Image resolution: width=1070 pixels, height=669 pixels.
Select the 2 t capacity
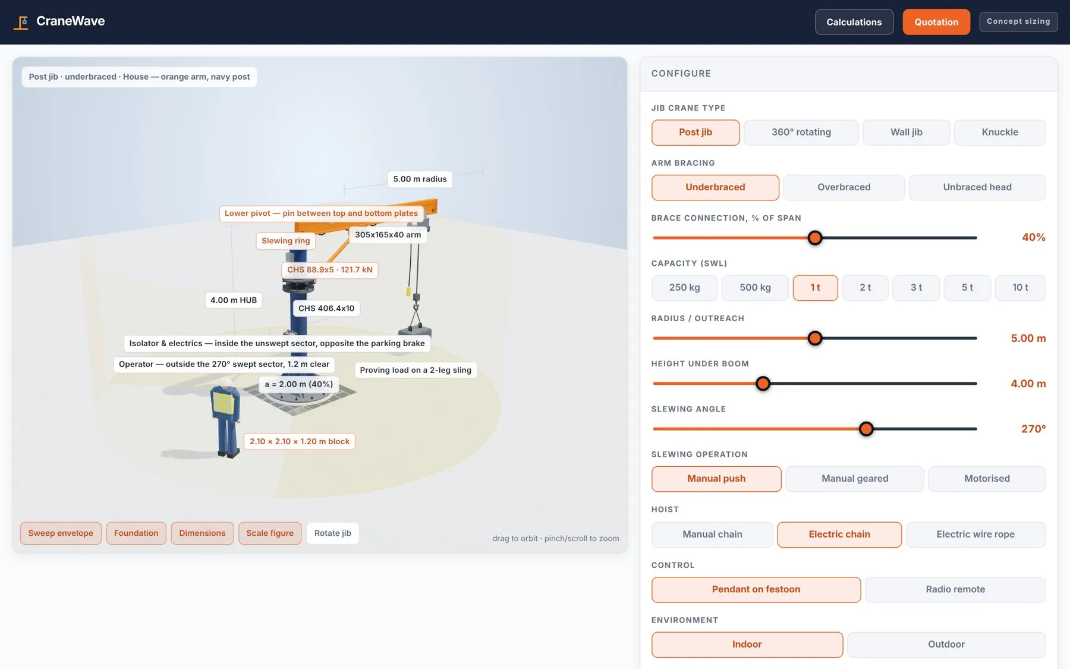[865, 288]
